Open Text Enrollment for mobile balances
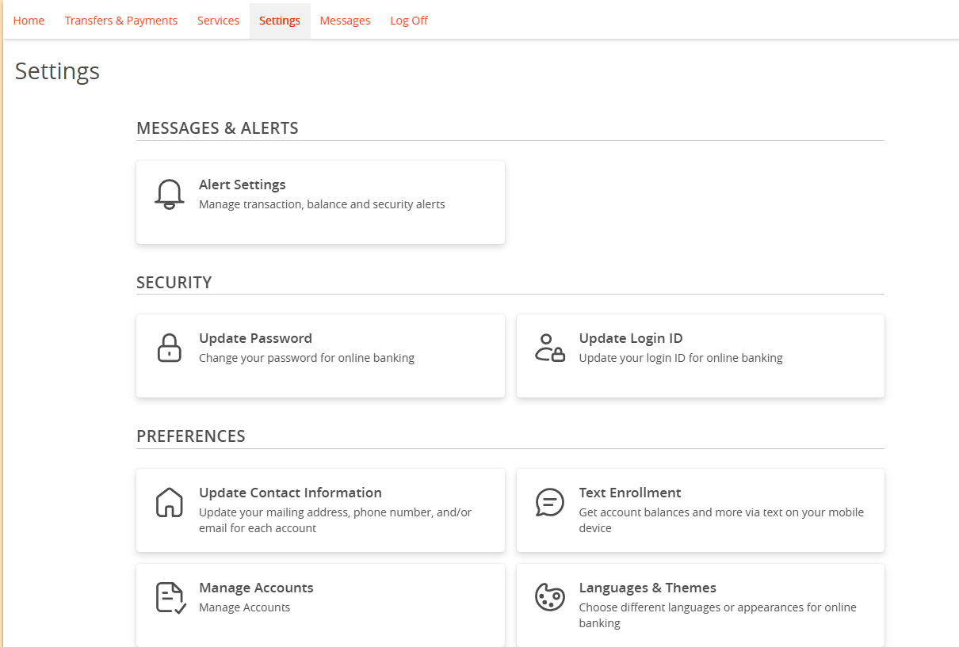Screen dimensions: 959x647 [x=700, y=510]
